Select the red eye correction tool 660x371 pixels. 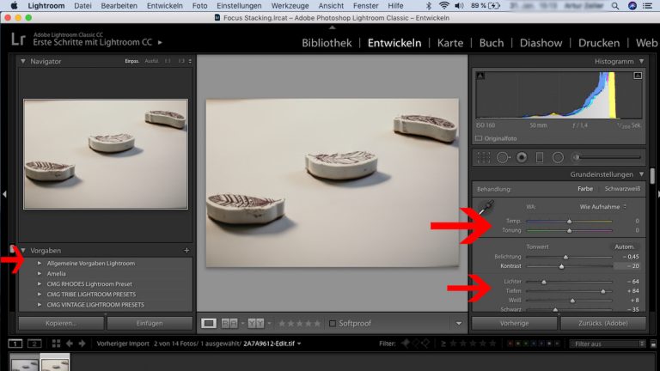[x=521, y=157]
